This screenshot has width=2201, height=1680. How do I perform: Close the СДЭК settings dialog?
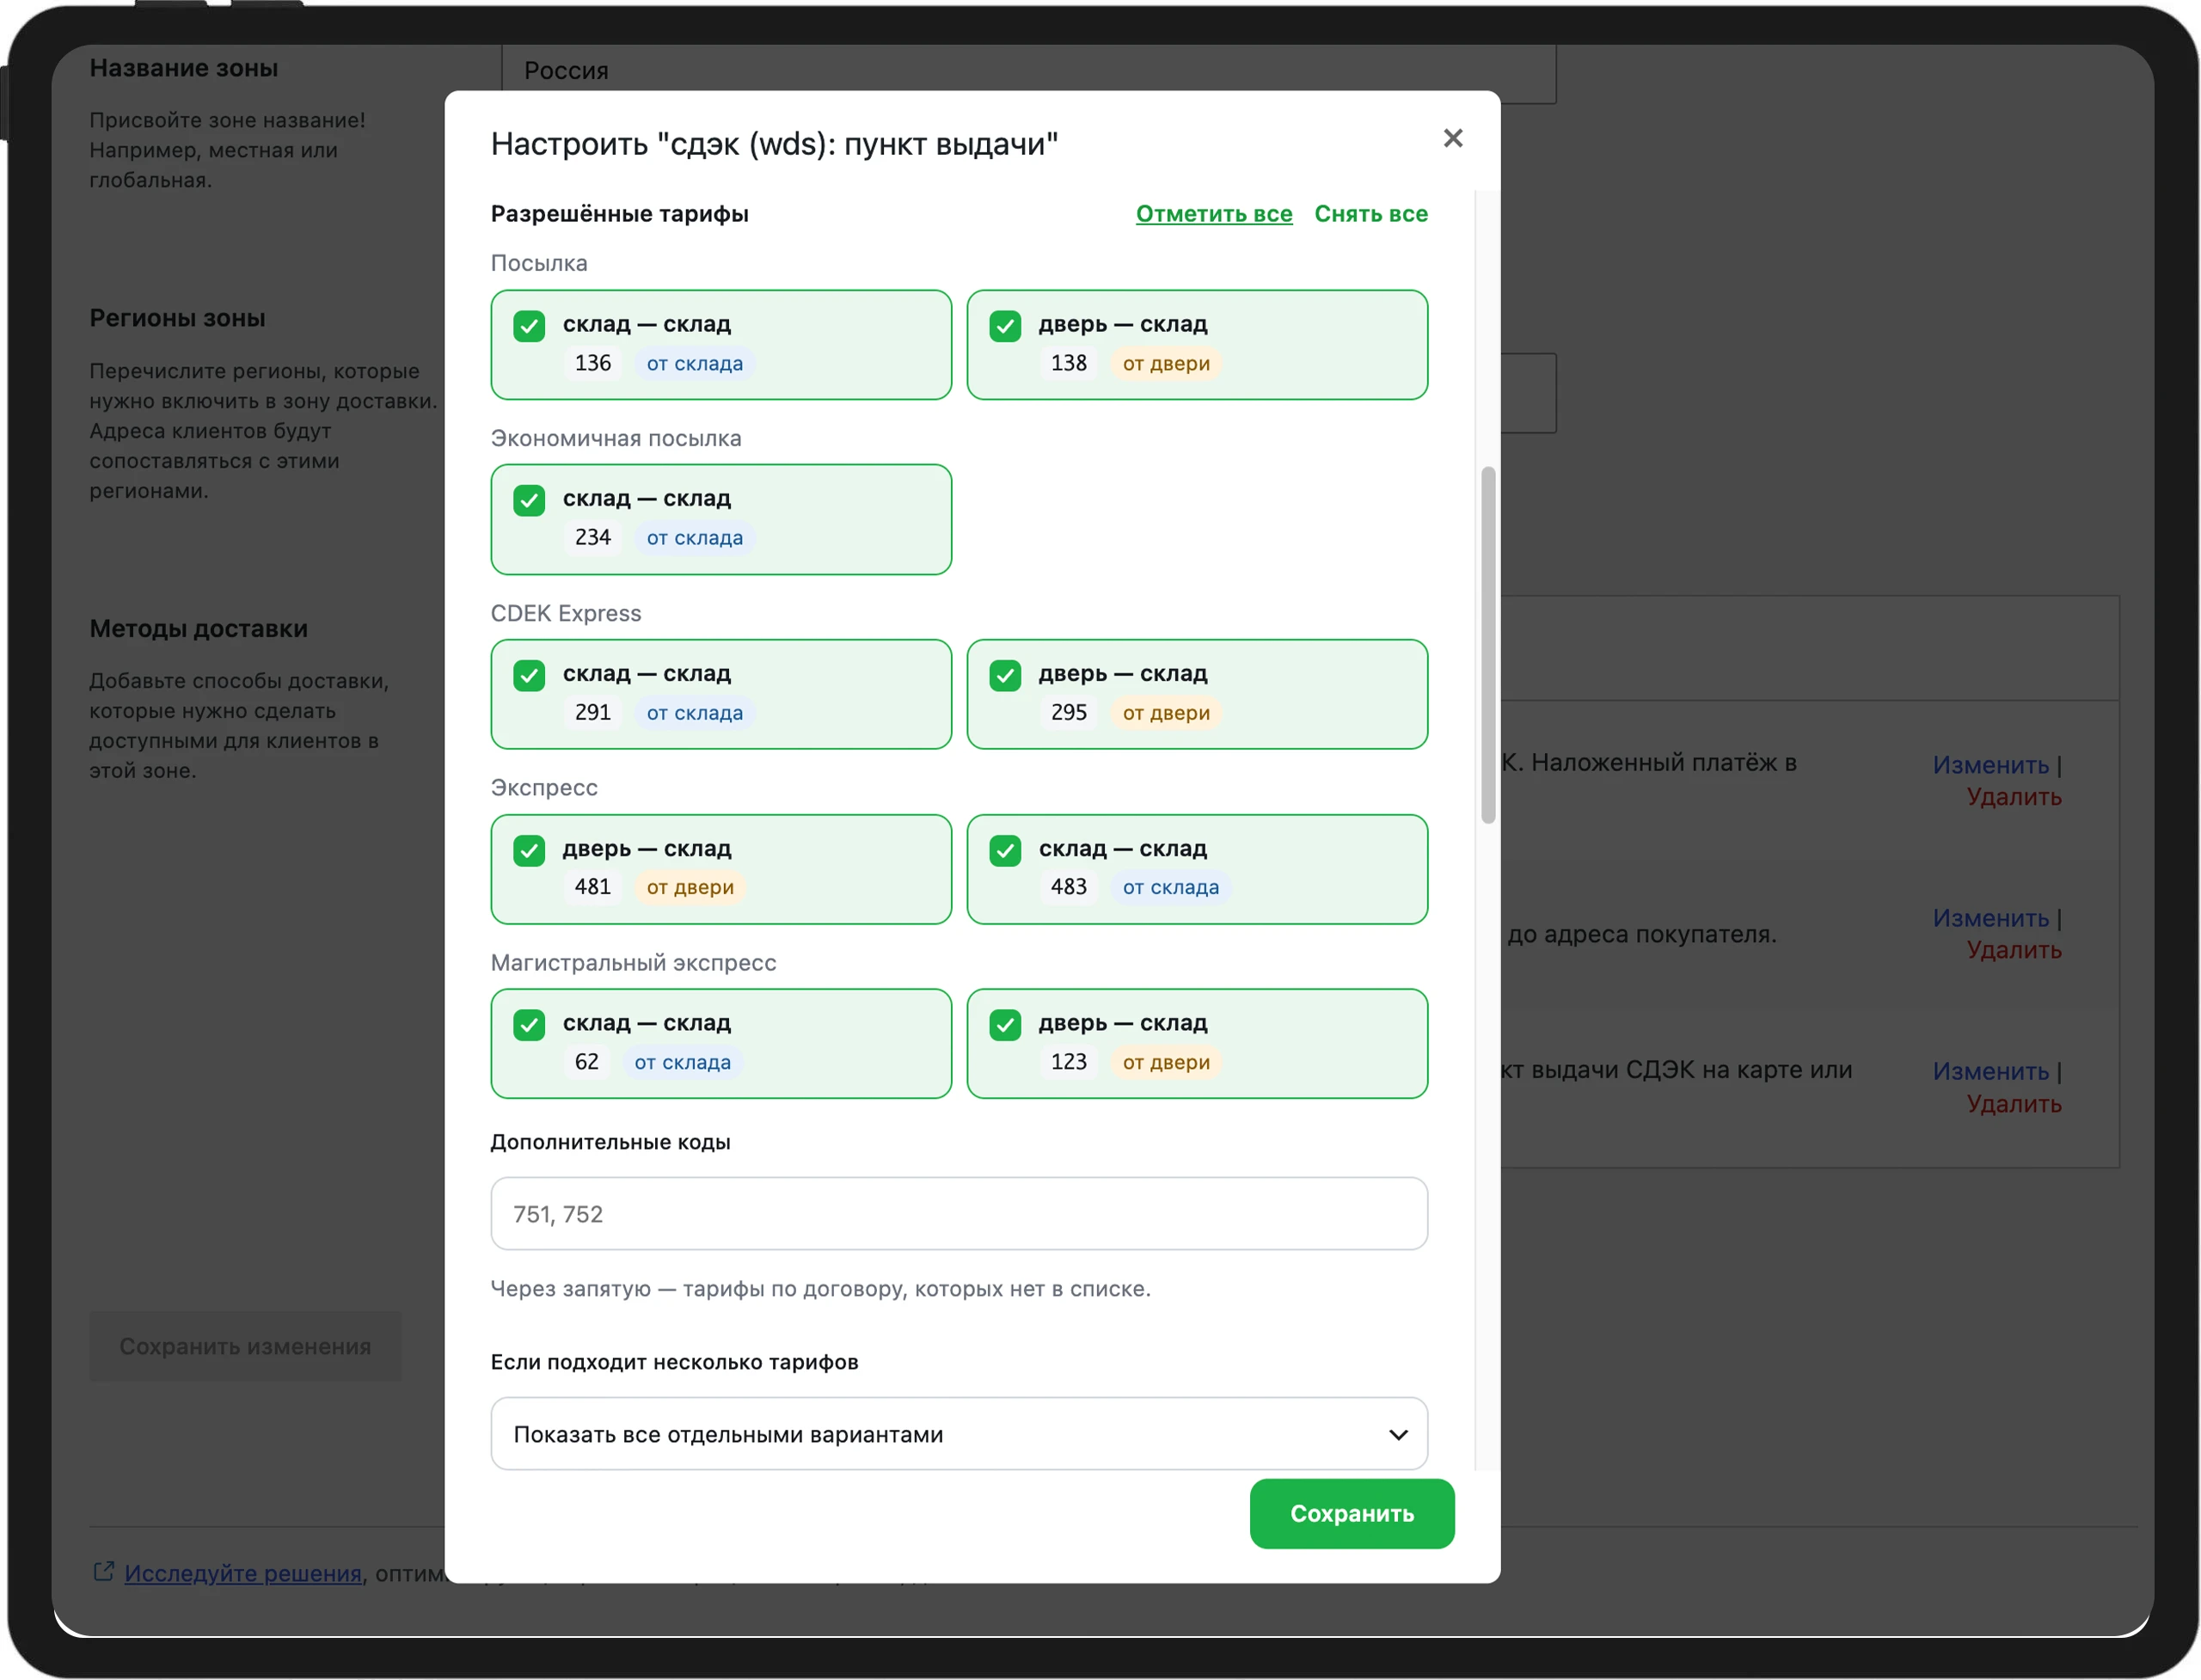[x=1452, y=138]
